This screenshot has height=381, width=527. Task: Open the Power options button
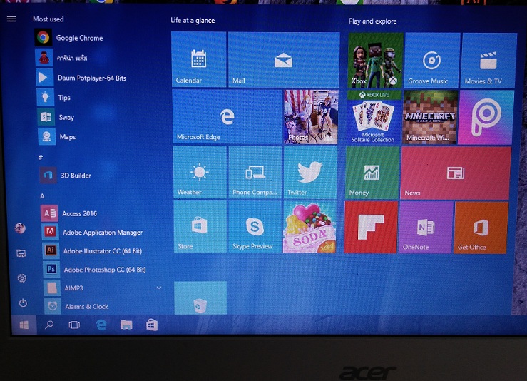(23, 303)
